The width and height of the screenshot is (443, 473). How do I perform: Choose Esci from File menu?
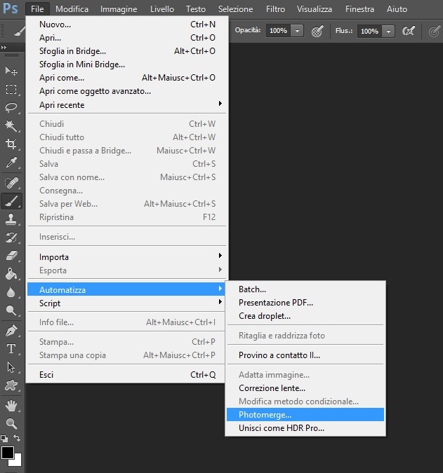coord(127,375)
